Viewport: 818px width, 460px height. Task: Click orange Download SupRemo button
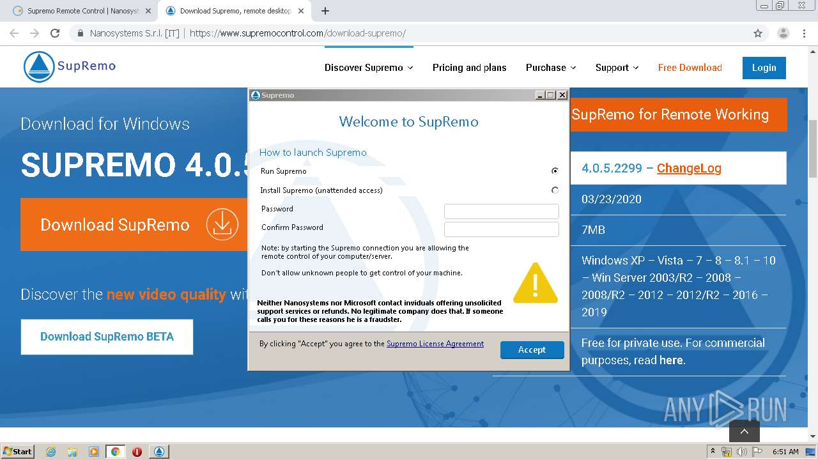pyautogui.click(x=134, y=224)
